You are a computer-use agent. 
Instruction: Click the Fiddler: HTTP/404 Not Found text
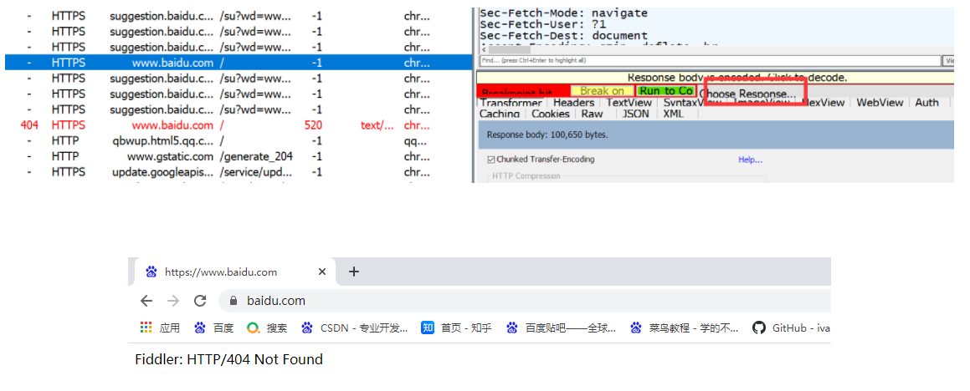(228, 359)
